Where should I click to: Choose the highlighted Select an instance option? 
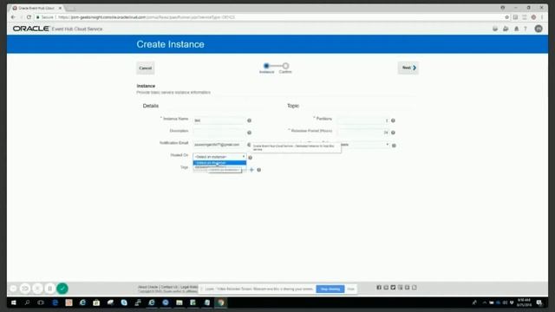(219, 163)
